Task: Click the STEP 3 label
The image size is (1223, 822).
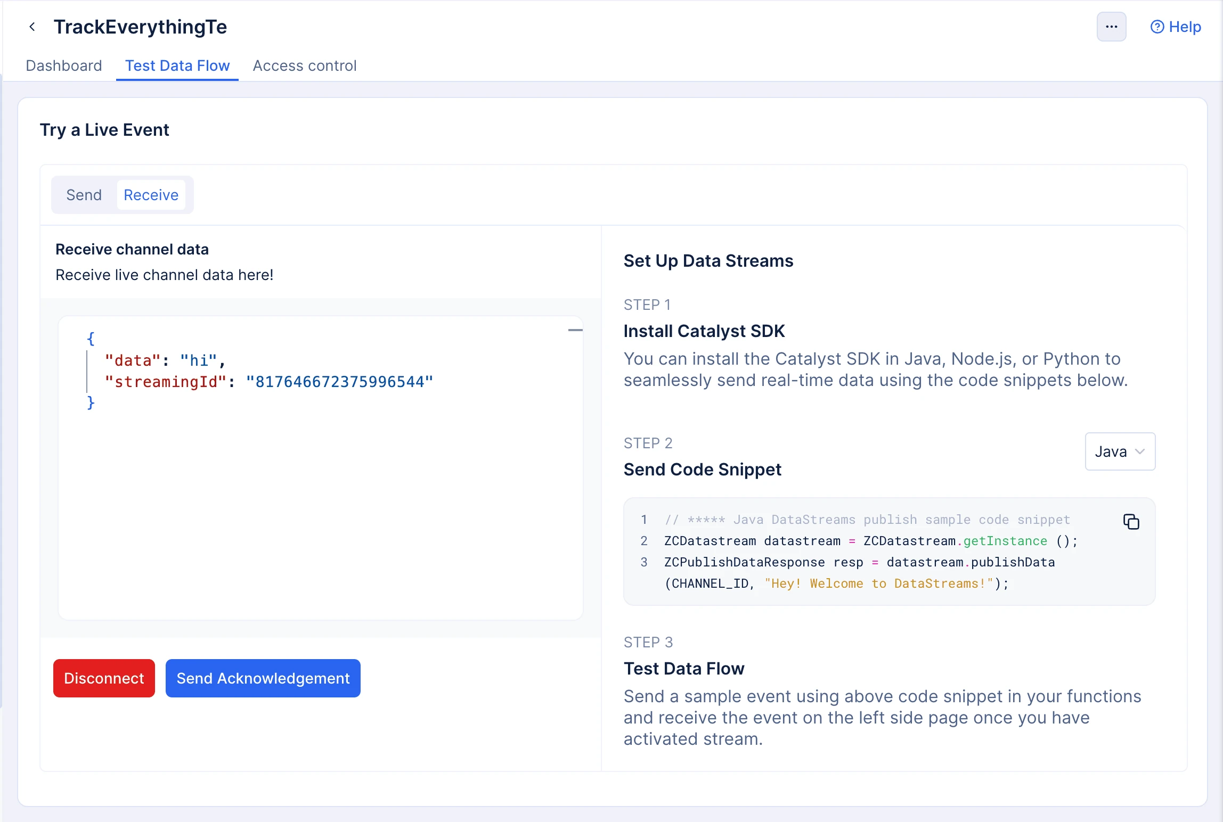Action: pos(648,642)
